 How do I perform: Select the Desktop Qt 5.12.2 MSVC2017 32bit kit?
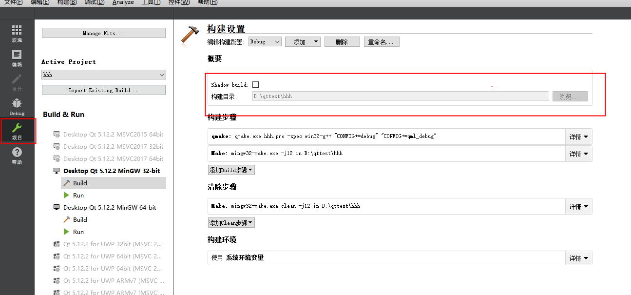point(108,146)
